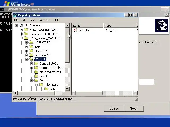The image size is (170, 127).
Task: Open the Edit menu
Action: pos(24,20)
